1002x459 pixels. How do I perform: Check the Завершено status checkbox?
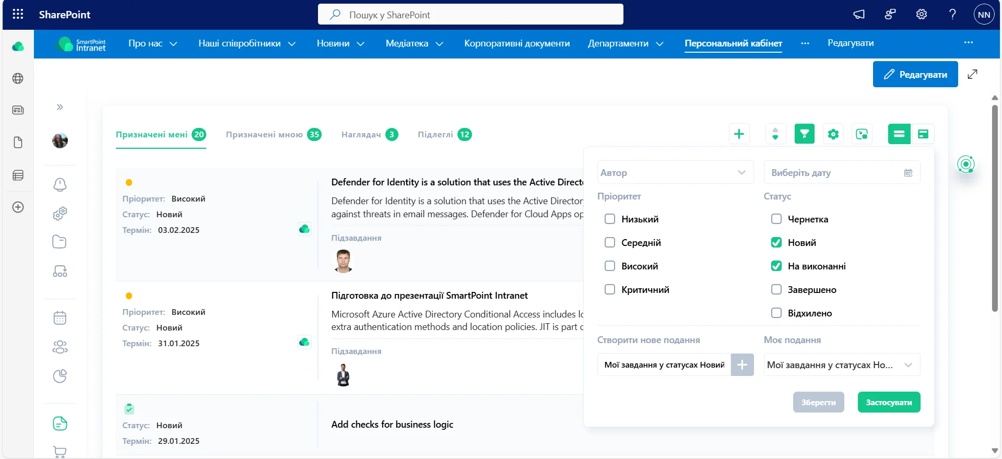[776, 289]
